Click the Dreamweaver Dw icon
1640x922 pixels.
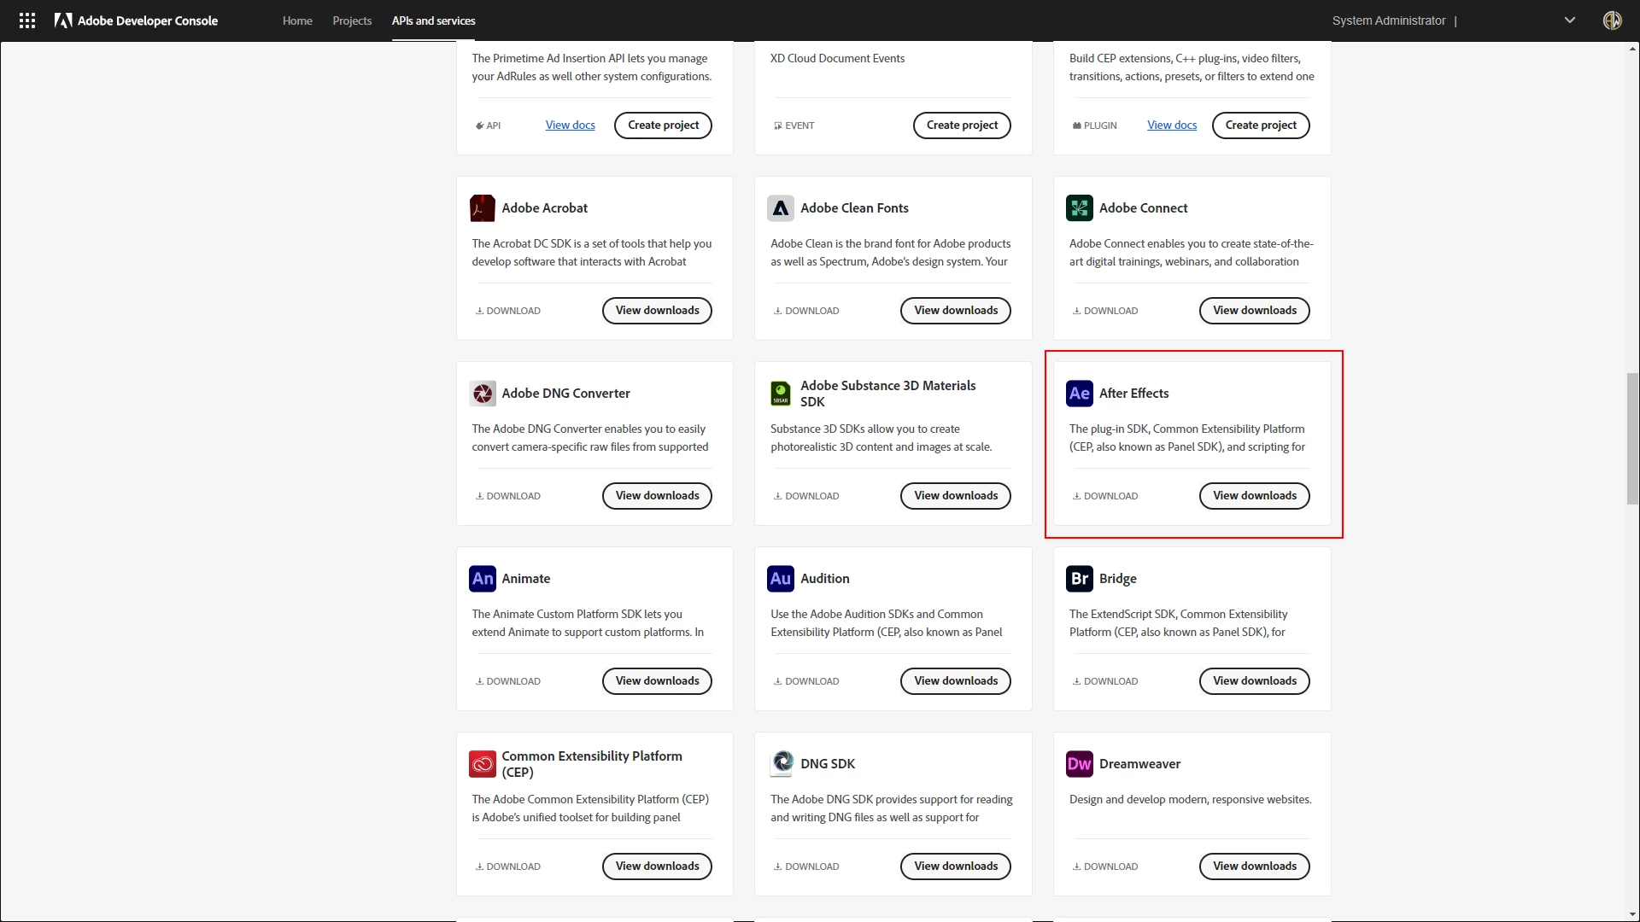tap(1080, 764)
